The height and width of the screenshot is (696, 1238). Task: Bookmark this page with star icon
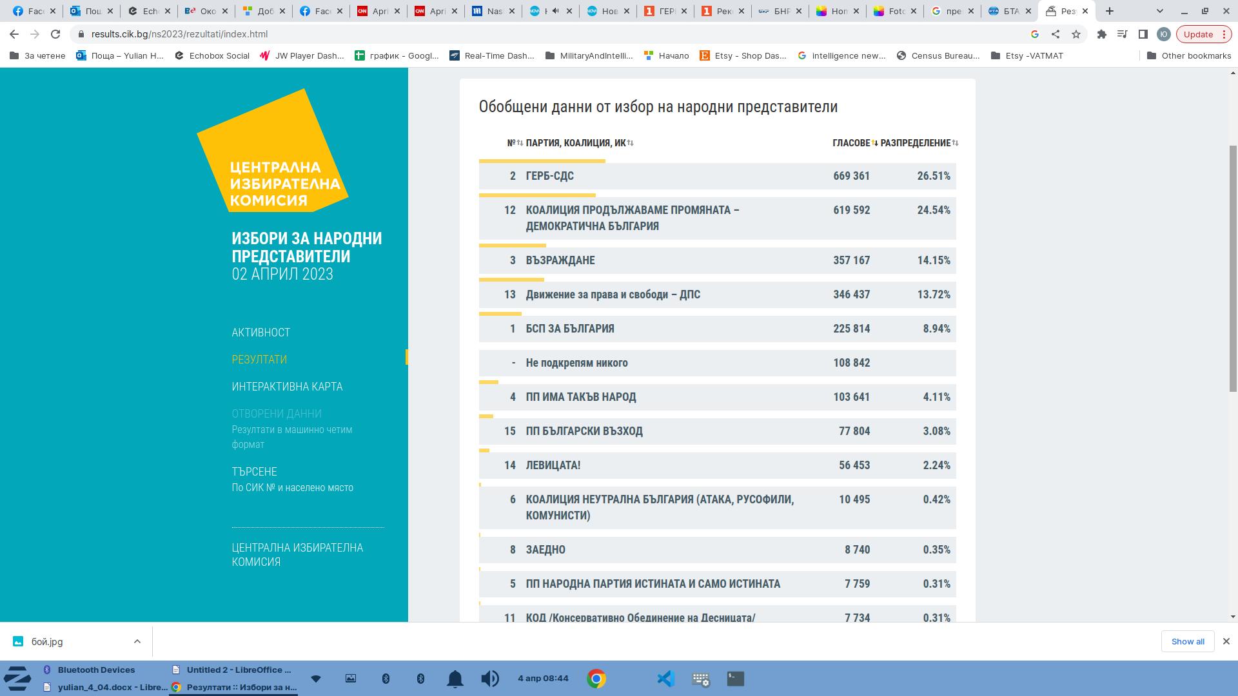1076,34
